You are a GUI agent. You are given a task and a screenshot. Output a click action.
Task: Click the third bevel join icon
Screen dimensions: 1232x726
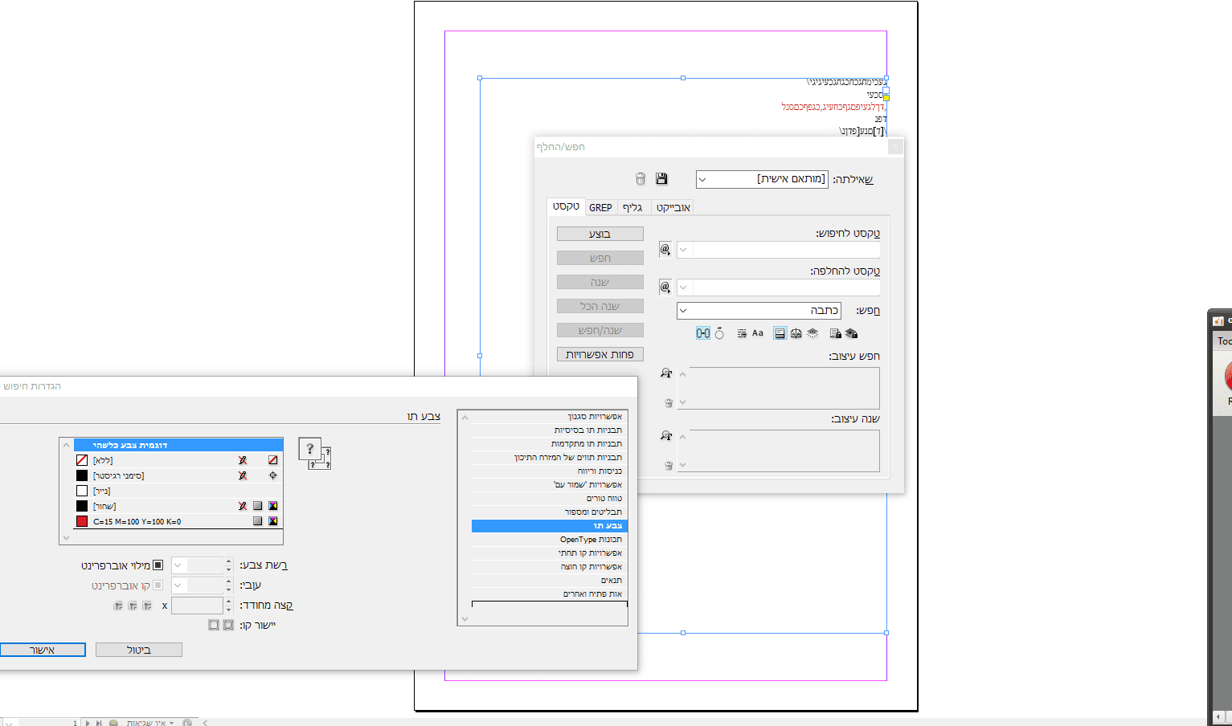118,606
